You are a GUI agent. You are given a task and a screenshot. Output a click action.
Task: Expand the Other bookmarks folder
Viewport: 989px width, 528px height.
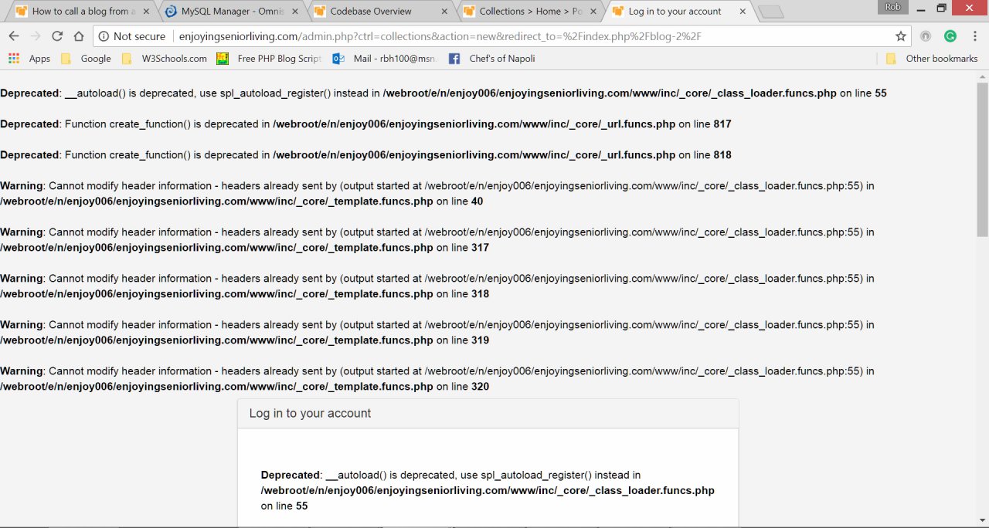932,59
